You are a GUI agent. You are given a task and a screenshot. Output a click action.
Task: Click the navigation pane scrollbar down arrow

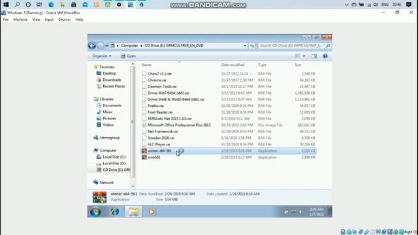pyautogui.click(x=133, y=187)
